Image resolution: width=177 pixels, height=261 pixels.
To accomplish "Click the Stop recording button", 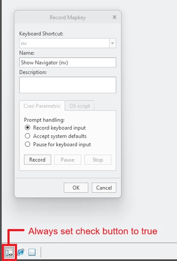I will click(x=98, y=159).
